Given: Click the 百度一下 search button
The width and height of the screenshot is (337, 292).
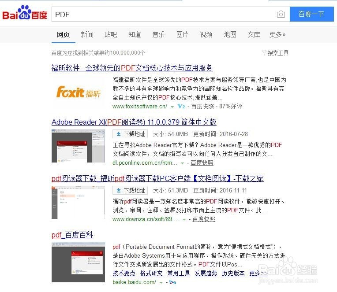Looking at the screenshot, I should (x=312, y=14).
